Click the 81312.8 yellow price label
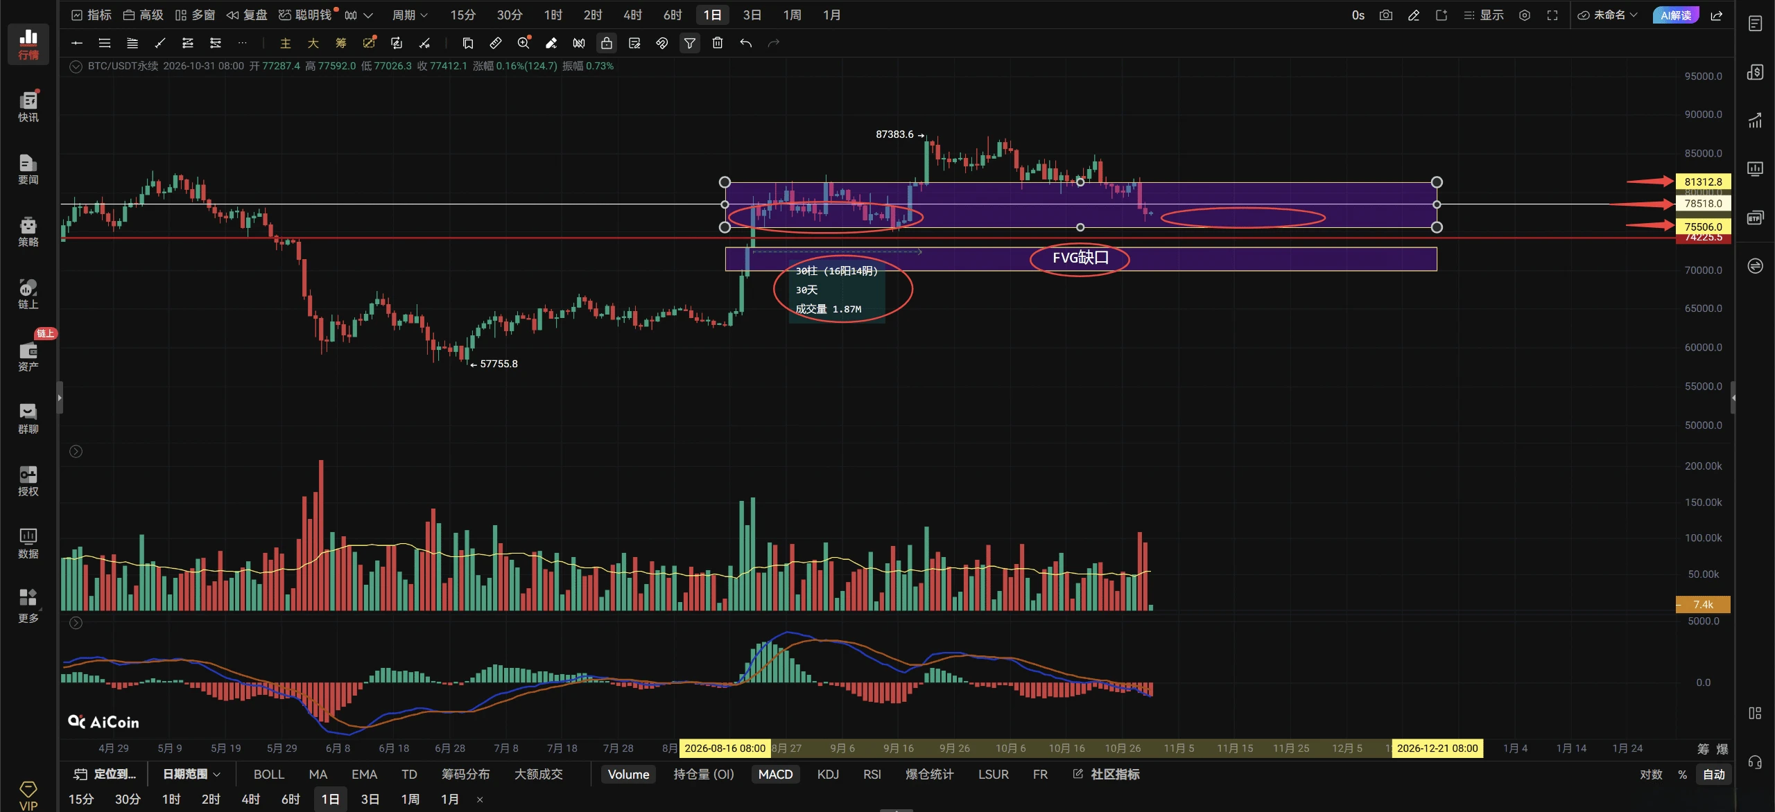Image resolution: width=1775 pixels, height=812 pixels. [x=1703, y=182]
